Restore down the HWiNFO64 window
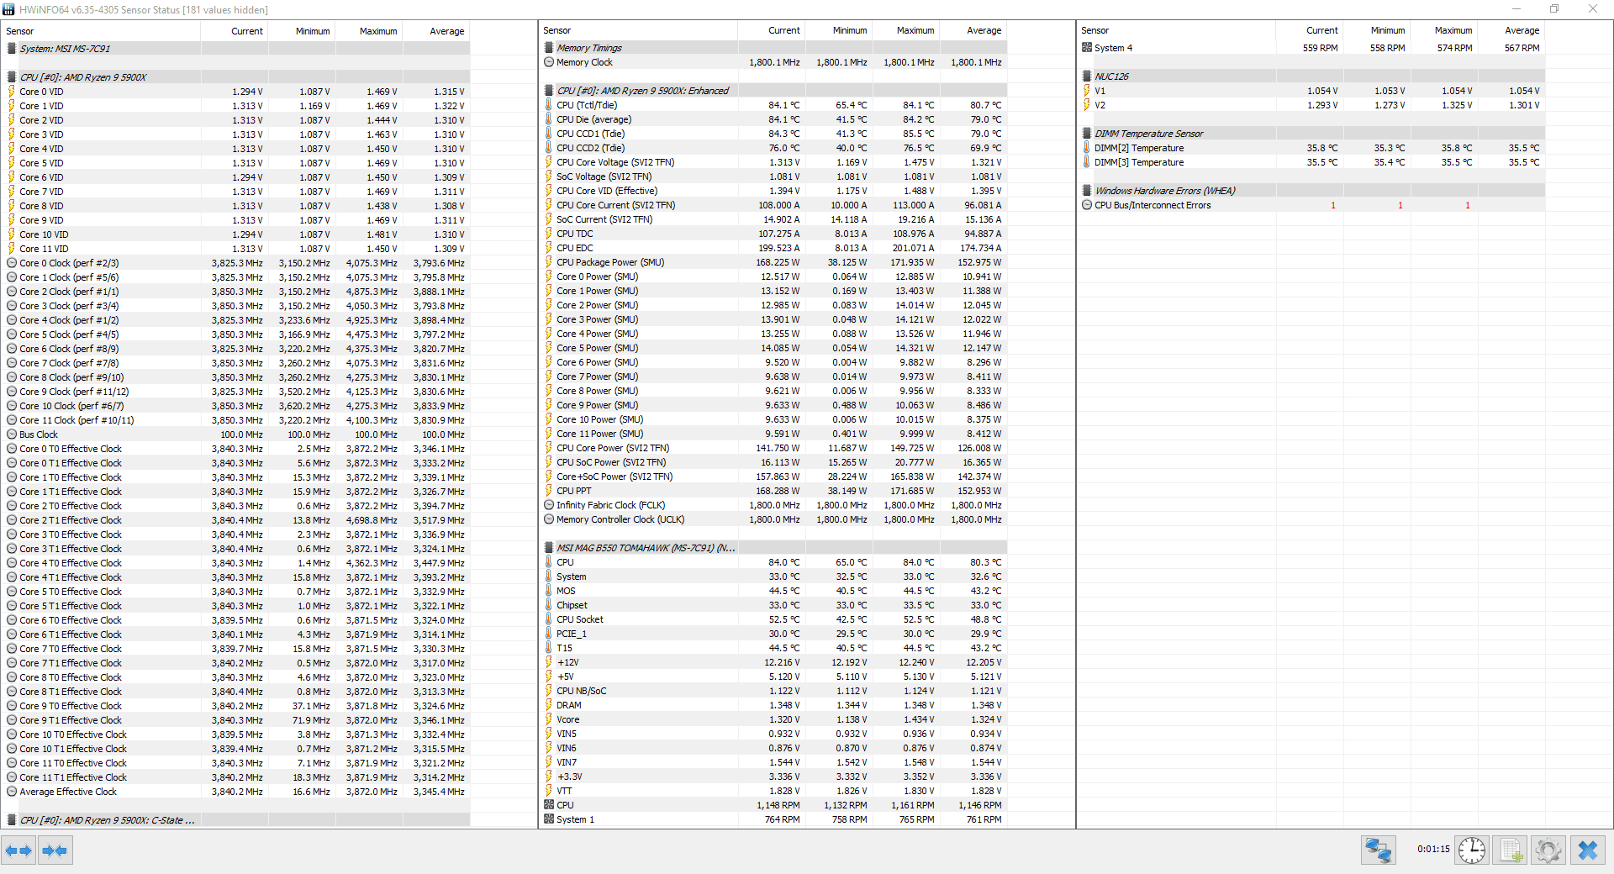Screen dimensions: 1614x874 [x=1554, y=9]
